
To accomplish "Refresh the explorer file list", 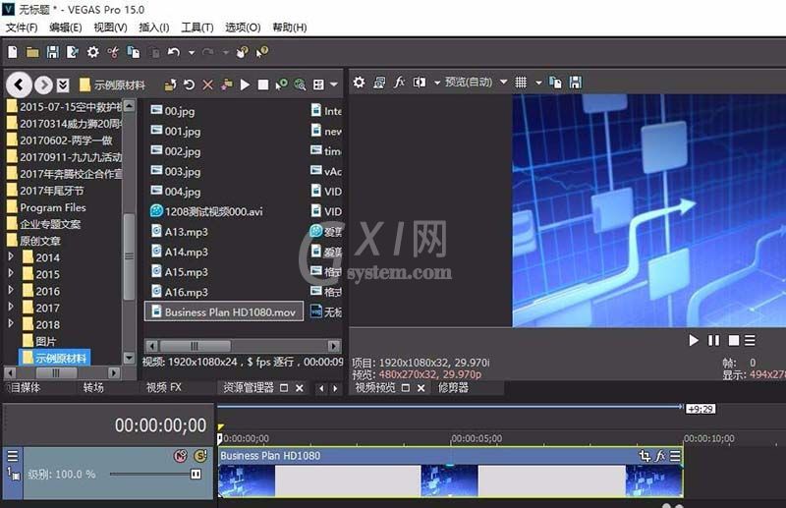I will tap(189, 85).
